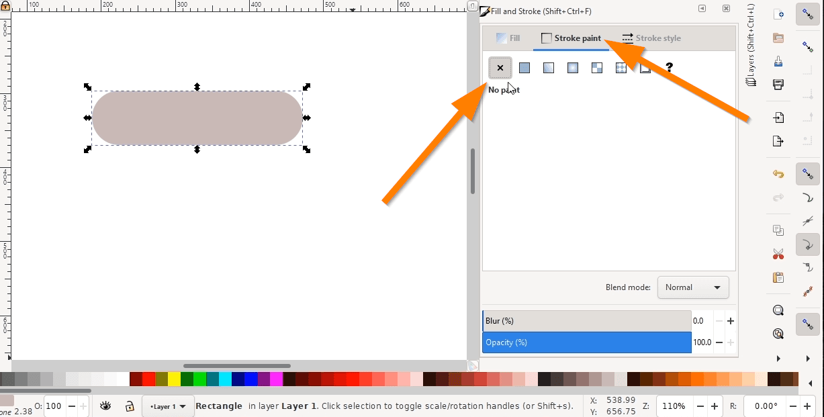Open the Blend mode dropdown
Image resolution: width=824 pixels, height=417 pixels.
692,287
